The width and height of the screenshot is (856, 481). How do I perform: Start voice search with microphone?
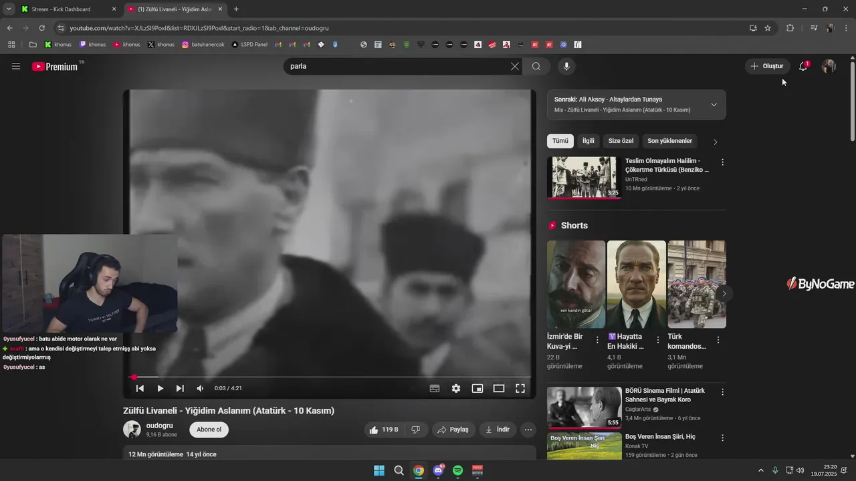pos(566,66)
